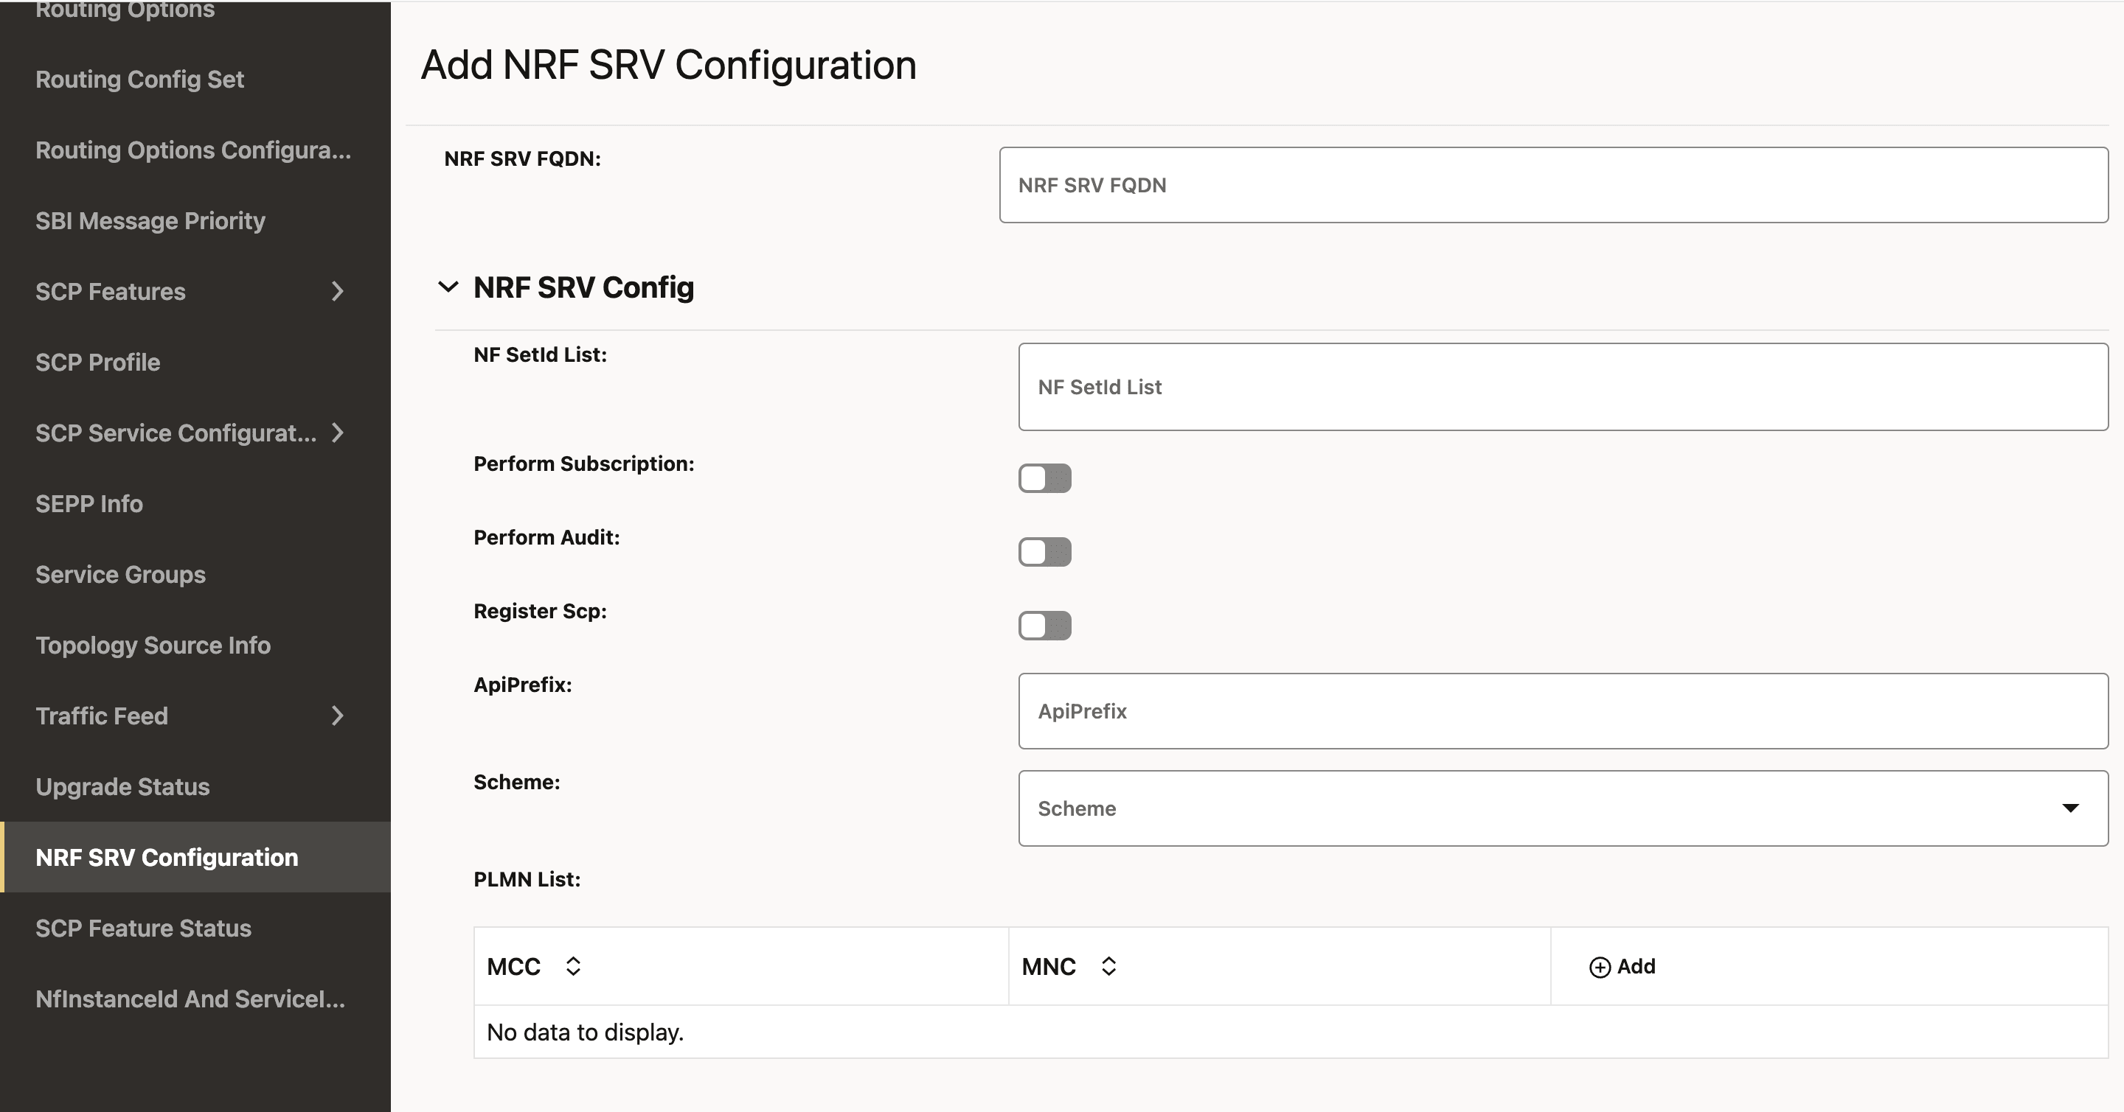Click the SCP Features submenu arrow
Screen dimensions: 2124x1112
point(339,292)
